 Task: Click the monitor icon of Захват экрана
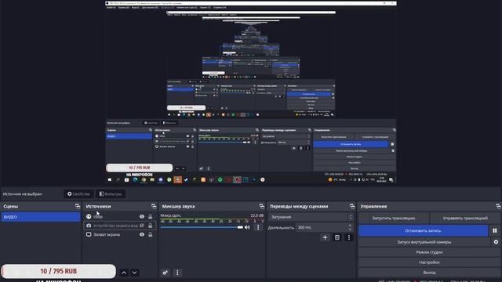tap(89, 234)
